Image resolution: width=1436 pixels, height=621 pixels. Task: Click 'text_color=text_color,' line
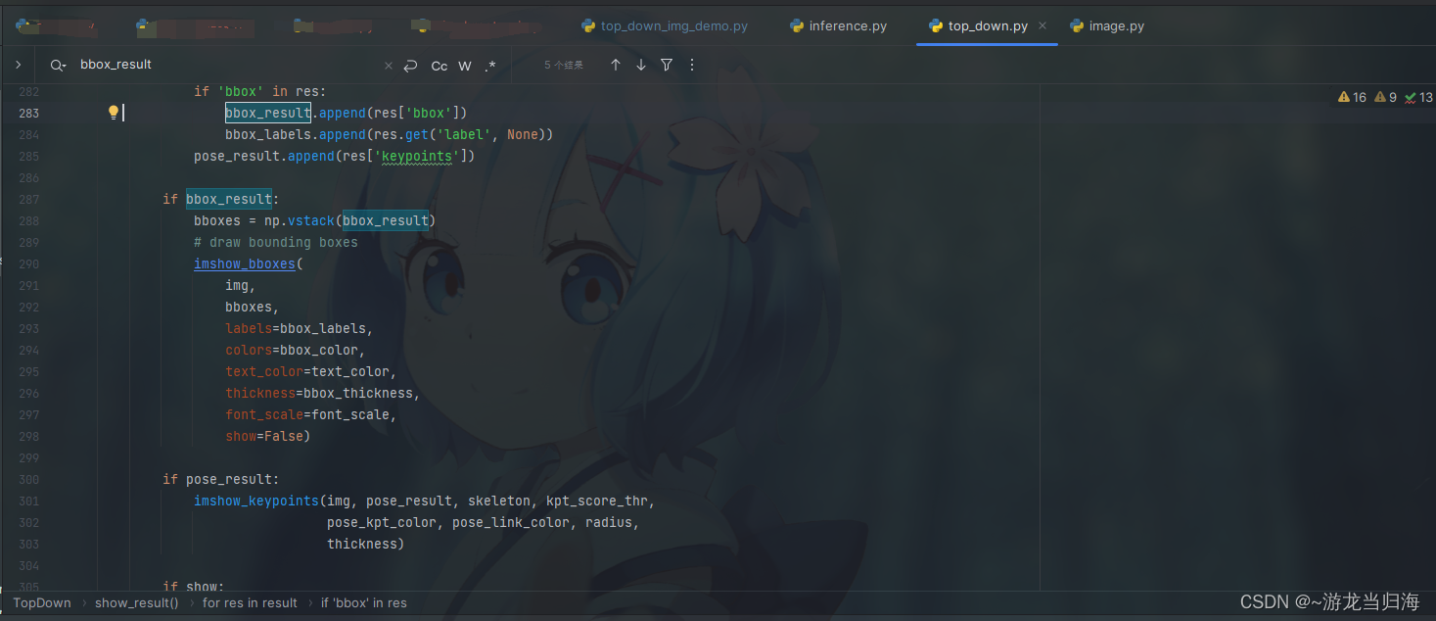click(x=311, y=371)
